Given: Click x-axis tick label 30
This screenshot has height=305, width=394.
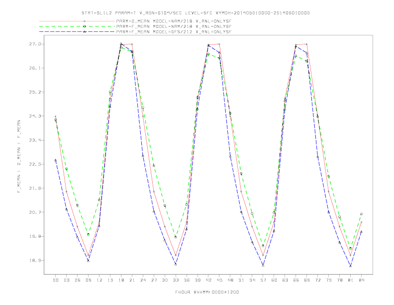Looking at the screenshot, I should point(165,280).
